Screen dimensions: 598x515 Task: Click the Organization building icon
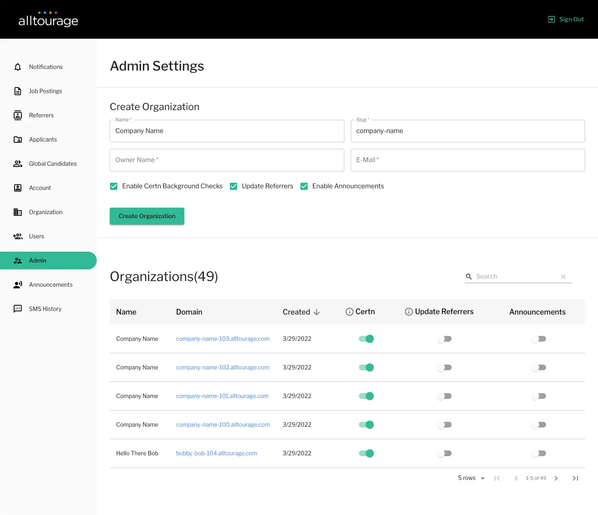click(18, 212)
